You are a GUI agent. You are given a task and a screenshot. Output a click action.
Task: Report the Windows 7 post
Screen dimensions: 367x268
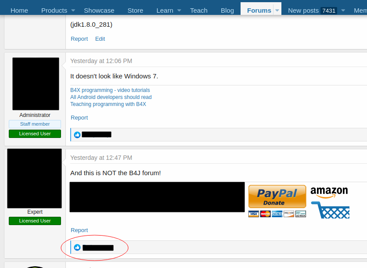pos(79,118)
